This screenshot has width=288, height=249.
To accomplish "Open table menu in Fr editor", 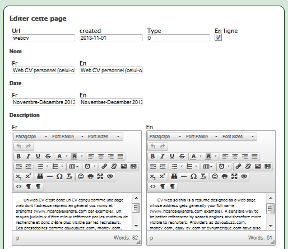I will coord(74,166).
